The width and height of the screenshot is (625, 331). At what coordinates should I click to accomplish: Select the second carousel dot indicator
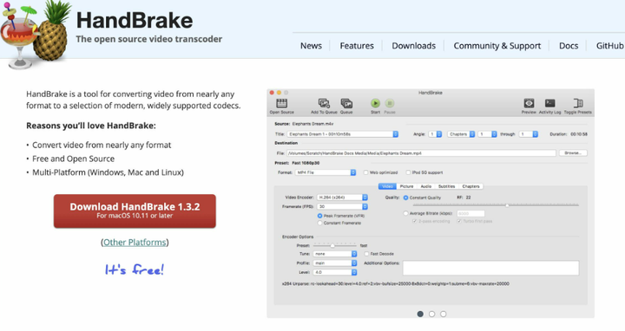coord(431,314)
